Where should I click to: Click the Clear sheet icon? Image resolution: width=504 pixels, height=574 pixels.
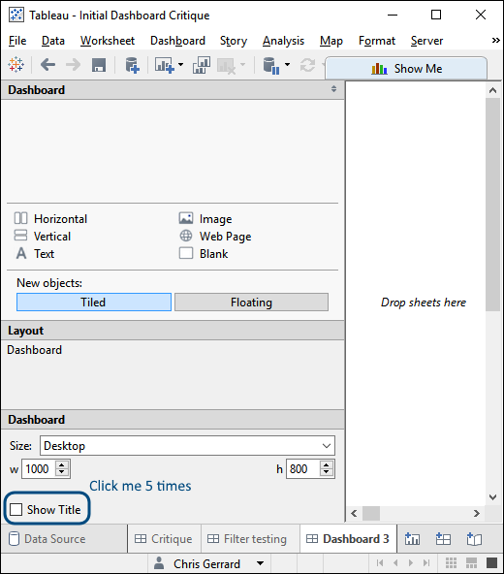click(226, 66)
